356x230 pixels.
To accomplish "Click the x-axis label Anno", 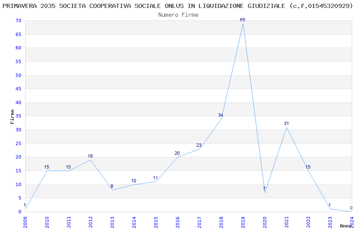I will pos(346,226).
